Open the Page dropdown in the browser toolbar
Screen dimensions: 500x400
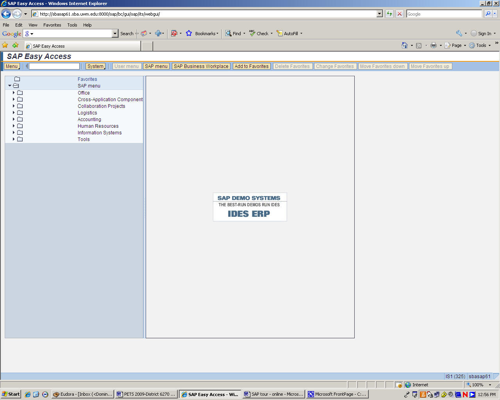454,46
